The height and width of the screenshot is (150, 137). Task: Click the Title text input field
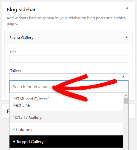pyautogui.click(x=69, y=59)
